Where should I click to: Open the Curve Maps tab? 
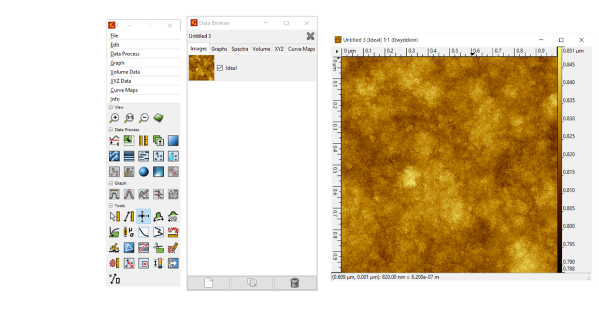pos(301,49)
